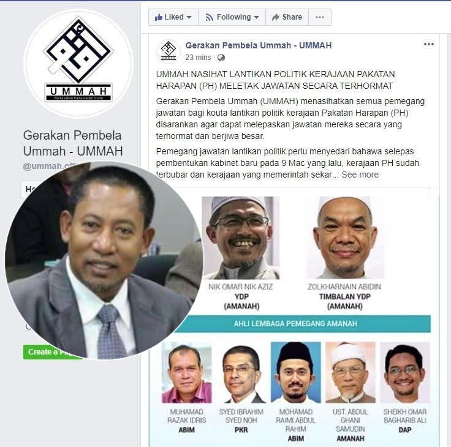Open the Gerakan Pembela Ummah post author link
This screenshot has height=447, width=451.
click(x=259, y=45)
